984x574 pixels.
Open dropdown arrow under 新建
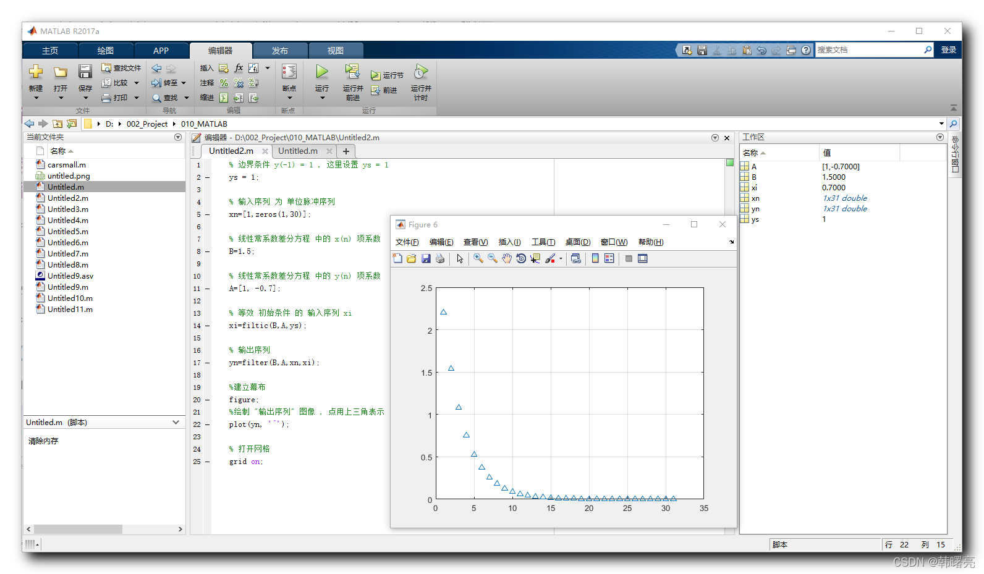click(36, 98)
